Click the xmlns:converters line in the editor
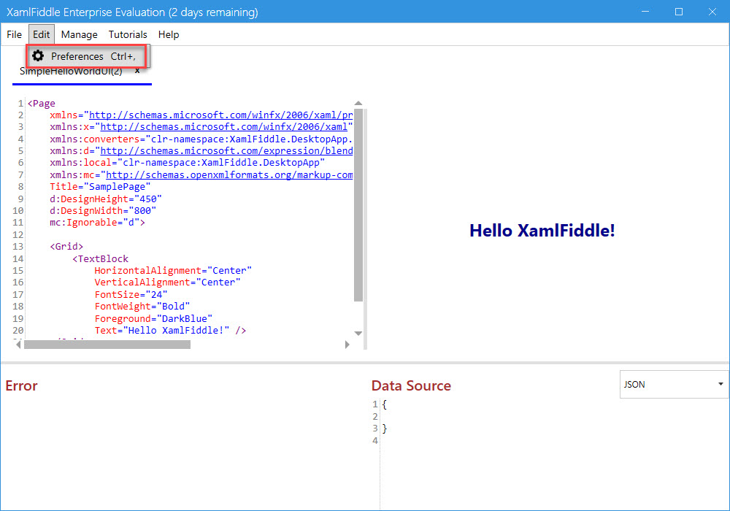 click(x=201, y=139)
